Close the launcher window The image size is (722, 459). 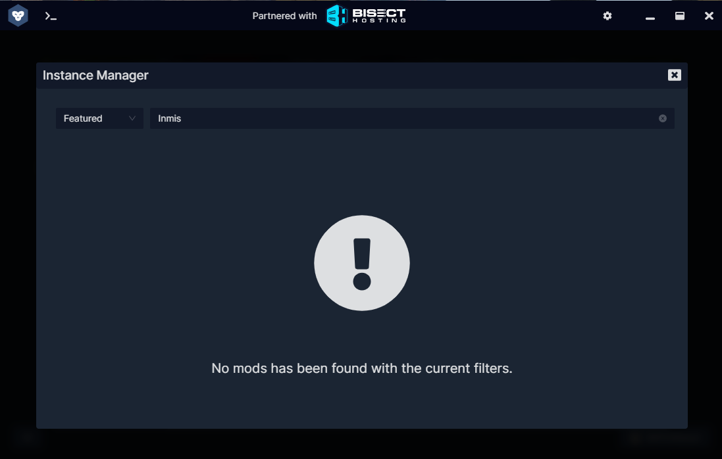click(709, 16)
